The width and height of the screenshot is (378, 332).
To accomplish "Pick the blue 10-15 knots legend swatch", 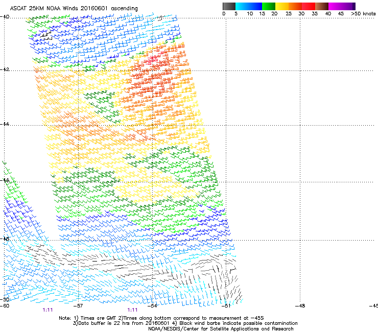I will (x=255, y=6).
